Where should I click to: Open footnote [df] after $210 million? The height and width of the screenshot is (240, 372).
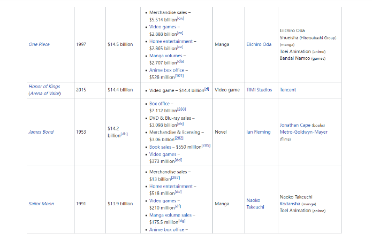[x=178, y=206]
